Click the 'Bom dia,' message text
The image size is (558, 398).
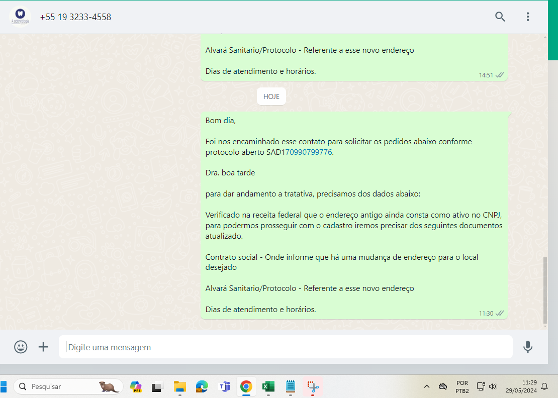pyautogui.click(x=221, y=121)
